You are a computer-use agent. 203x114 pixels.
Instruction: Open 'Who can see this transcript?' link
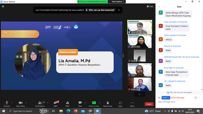[x=100, y=10]
